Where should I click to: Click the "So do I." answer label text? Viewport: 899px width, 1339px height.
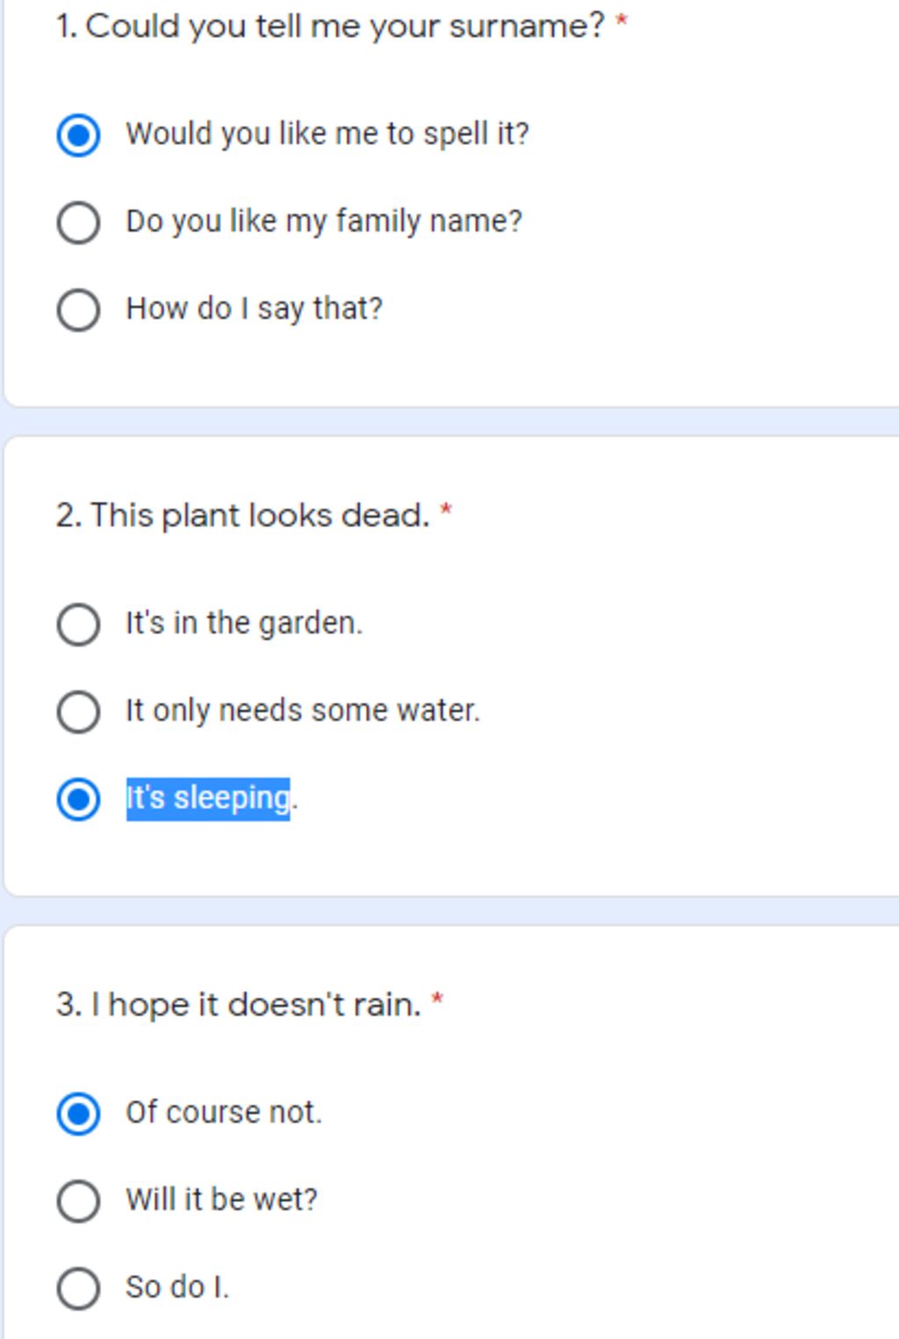pos(176,1287)
